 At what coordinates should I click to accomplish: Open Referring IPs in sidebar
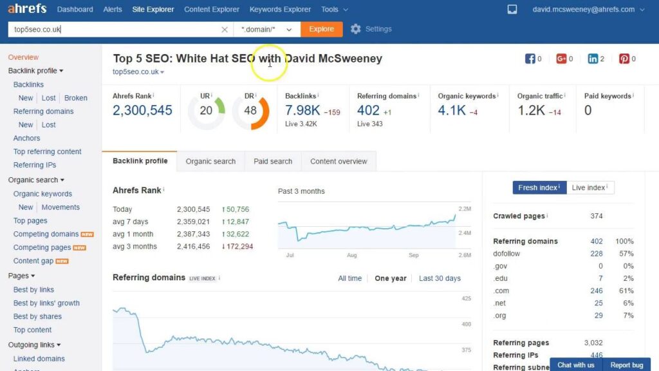pyautogui.click(x=35, y=166)
